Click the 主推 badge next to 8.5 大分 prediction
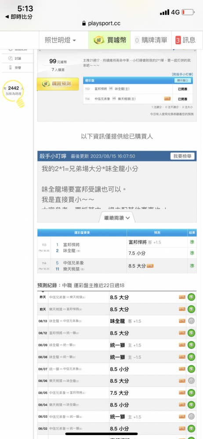Screen dimensions: 203x439 tap(150, 266)
